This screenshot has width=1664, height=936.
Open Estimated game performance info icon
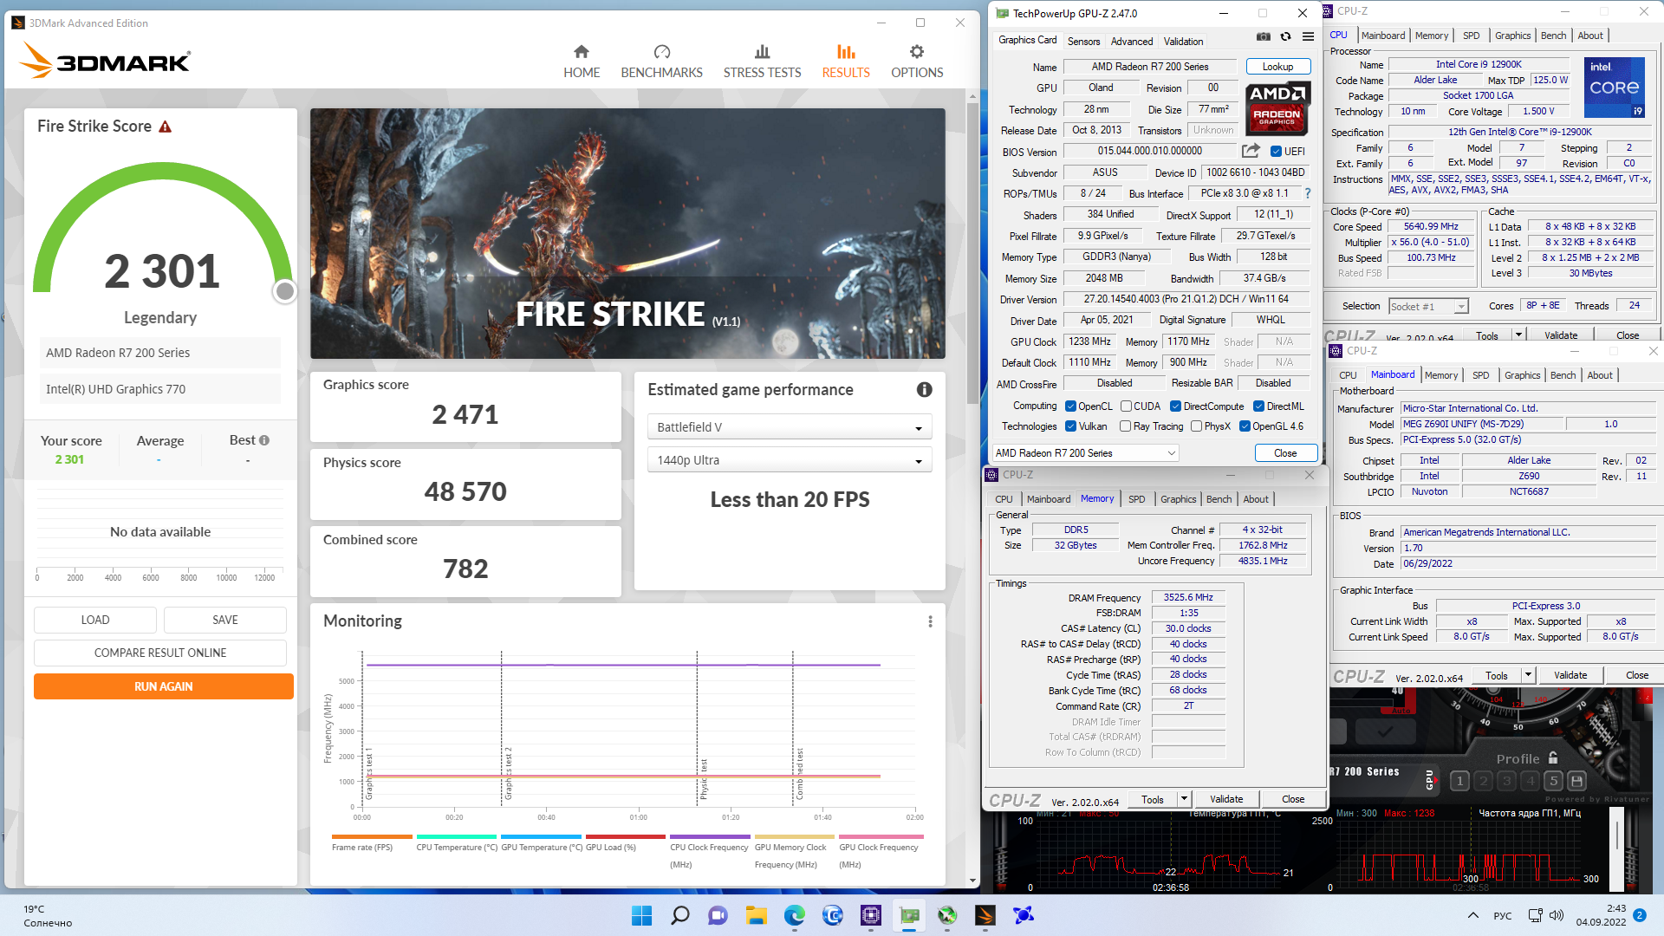pyautogui.click(x=925, y=390)
